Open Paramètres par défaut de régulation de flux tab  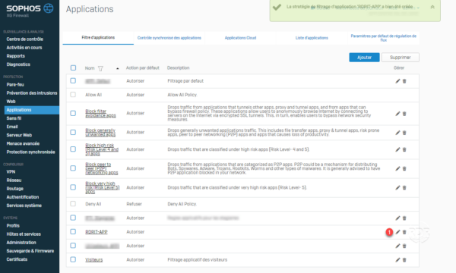coord(383,38)
